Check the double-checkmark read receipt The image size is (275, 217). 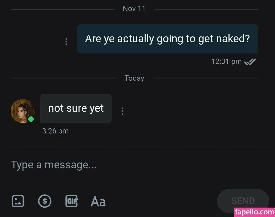point(250,62)
